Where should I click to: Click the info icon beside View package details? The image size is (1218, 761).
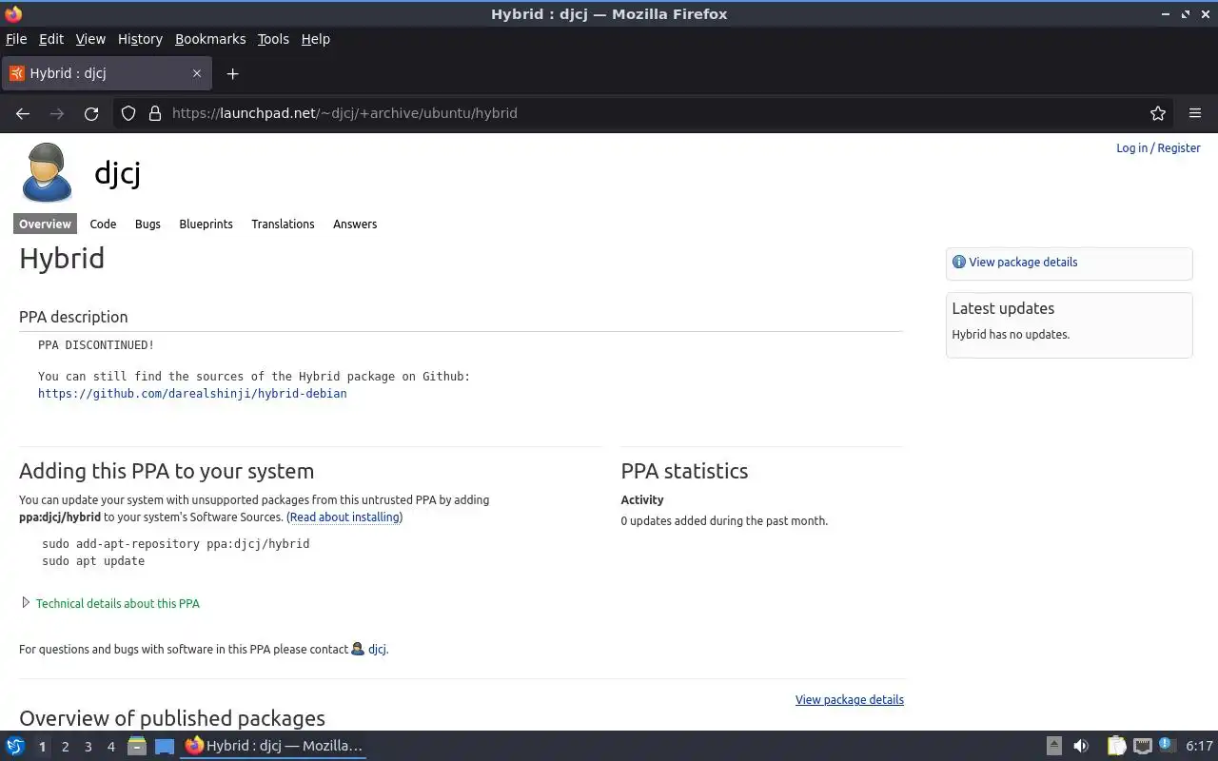pyautogui.click(x=959, y=262)
